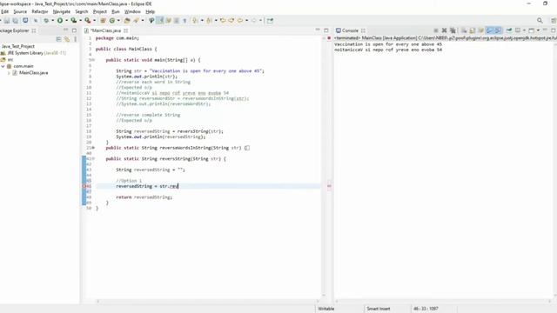This screenshot has width=557, height=313.
Task: Click Clear Console icon
Action: [464, 30]
